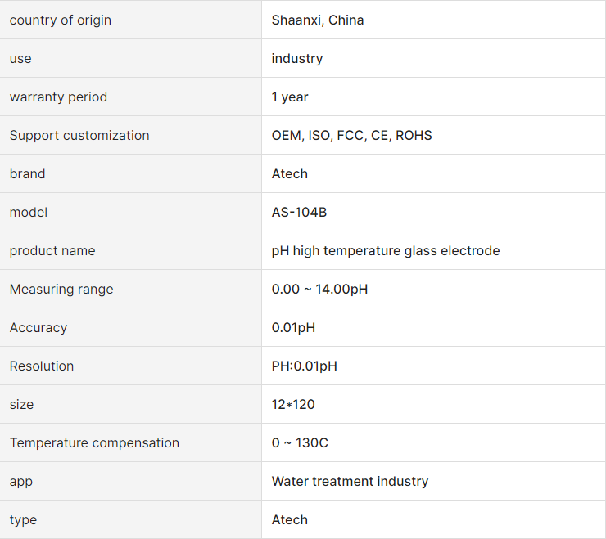Click the size value '12*120'
606x539 pixels.
[x=293, y=405]
